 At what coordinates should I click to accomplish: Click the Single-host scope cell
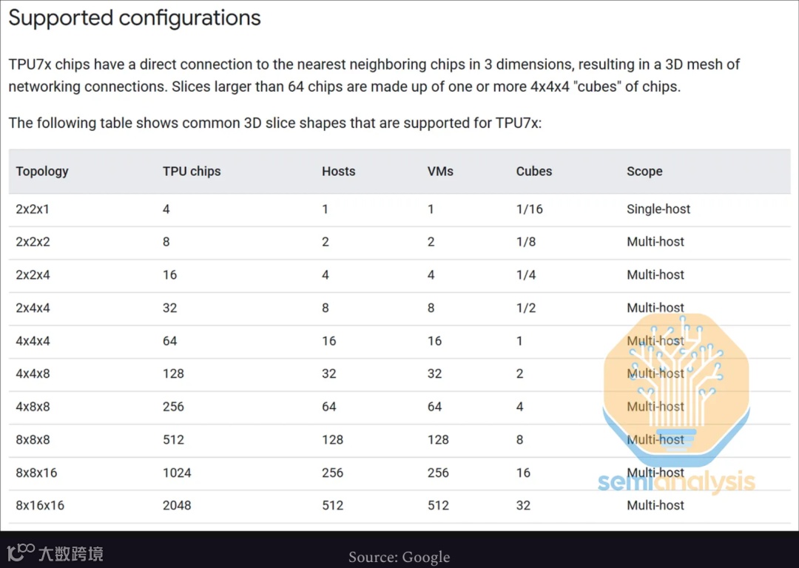point(658,209)
